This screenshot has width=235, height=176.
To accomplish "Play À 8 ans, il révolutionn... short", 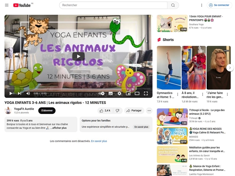I will tap(194, 67).
